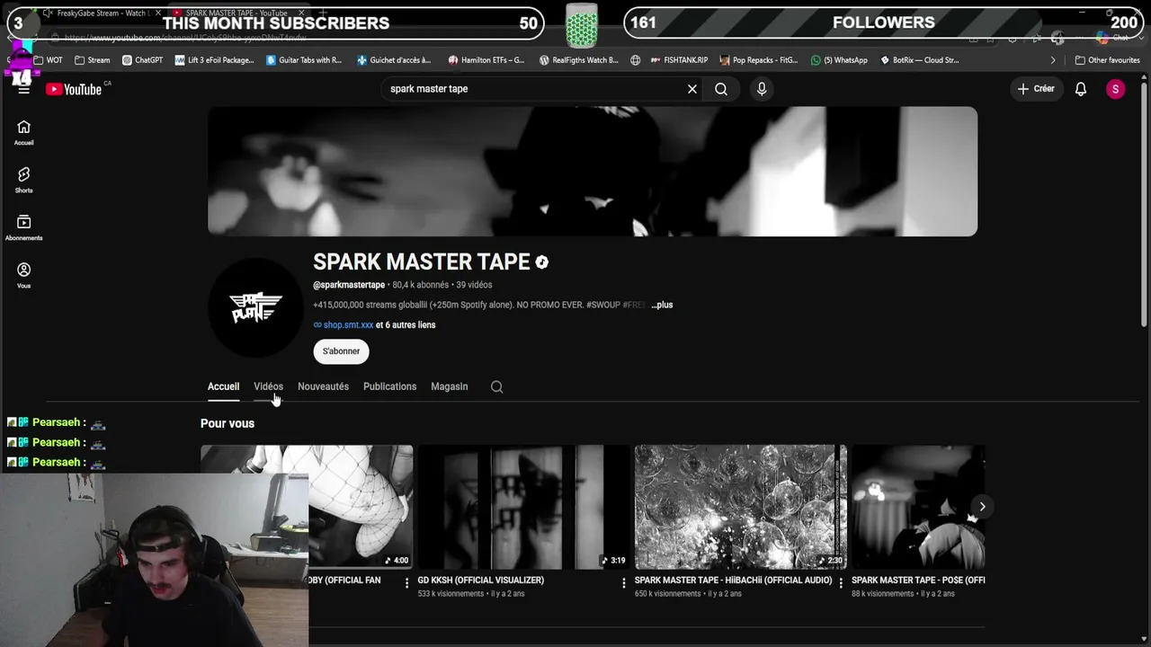The height and width of the screenshot is (647, 1151).
Task: Open the account avatar menu
Action: click(1115, 89)
